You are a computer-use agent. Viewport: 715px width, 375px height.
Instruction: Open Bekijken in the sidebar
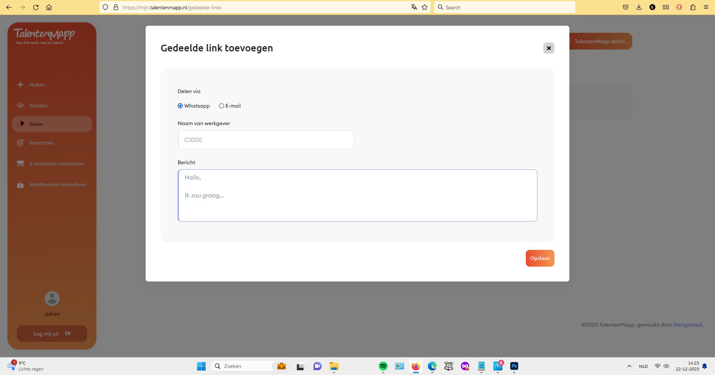pyautogui.click(x=52, y=105)
